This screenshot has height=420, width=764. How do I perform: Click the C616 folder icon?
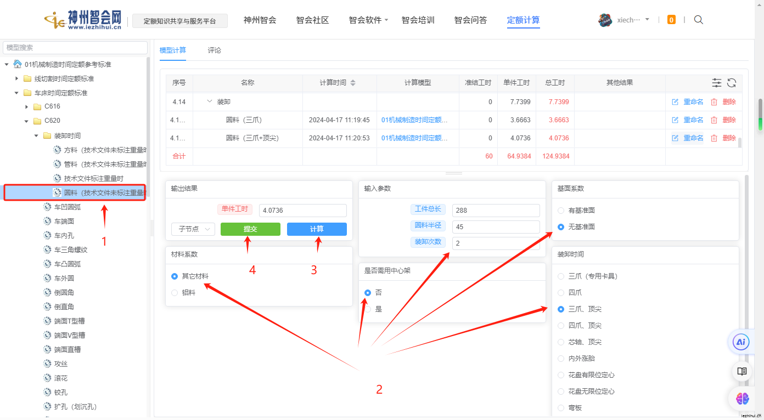point(37,107)
